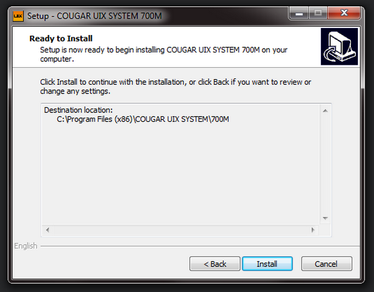This screenshot has width=374, height=292.
Task: Click the scroll right arrow in summary box
Action: pos(313,230)
